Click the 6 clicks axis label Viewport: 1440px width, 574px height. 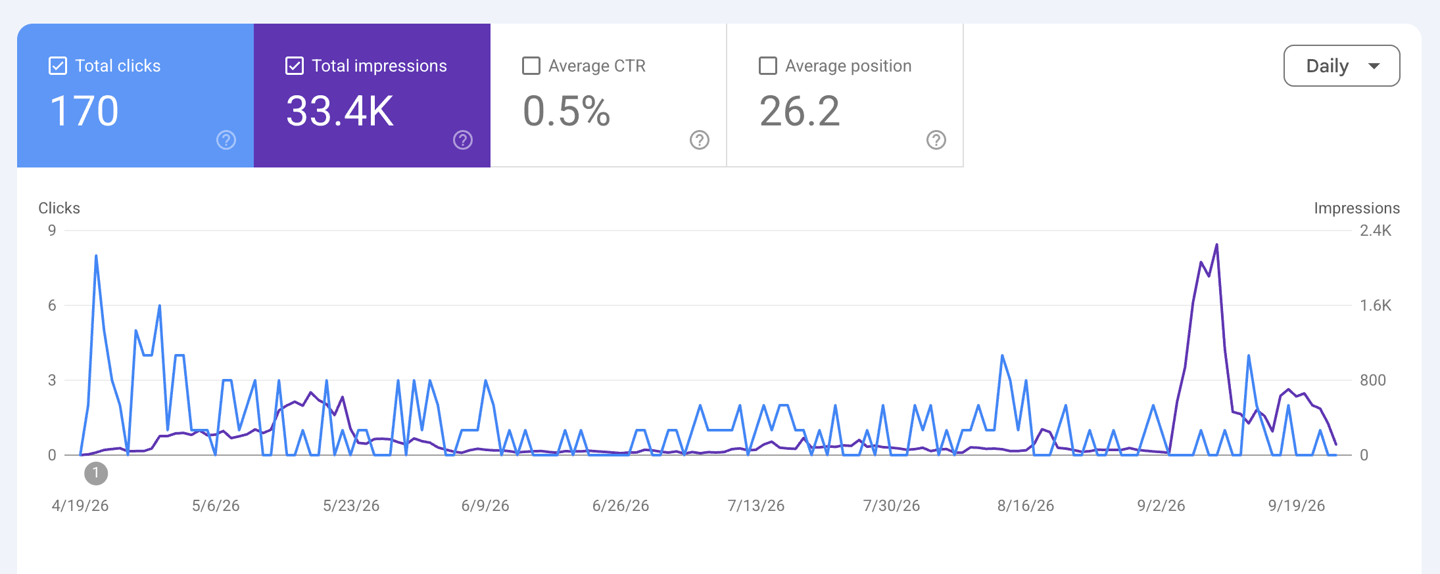point(52,305)
